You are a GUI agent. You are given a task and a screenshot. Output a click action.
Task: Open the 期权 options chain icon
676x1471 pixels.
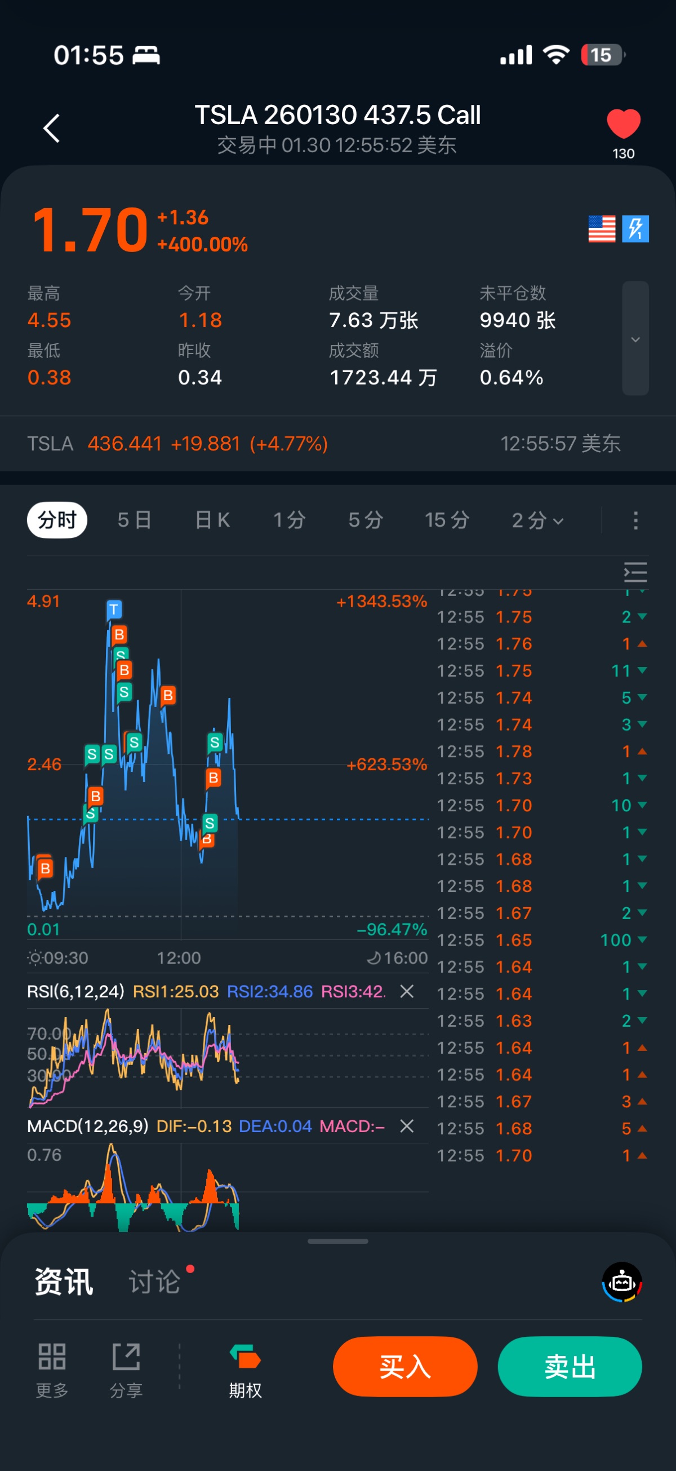[x=245, y=1370]
